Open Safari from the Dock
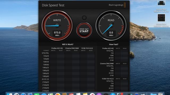Screen dimensions: 170x95 tap(23, 94)
